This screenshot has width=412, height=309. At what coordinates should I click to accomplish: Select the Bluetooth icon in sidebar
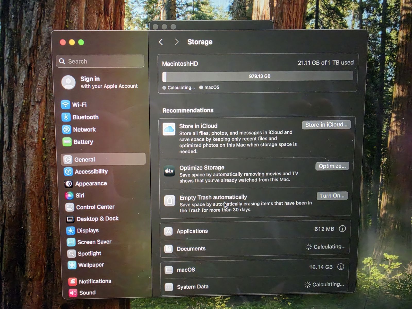pos(66,117)
